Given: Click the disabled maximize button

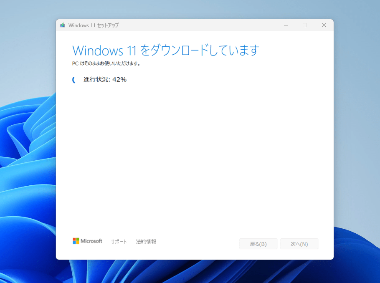Looking at the screenshot, I should [305, 25].
